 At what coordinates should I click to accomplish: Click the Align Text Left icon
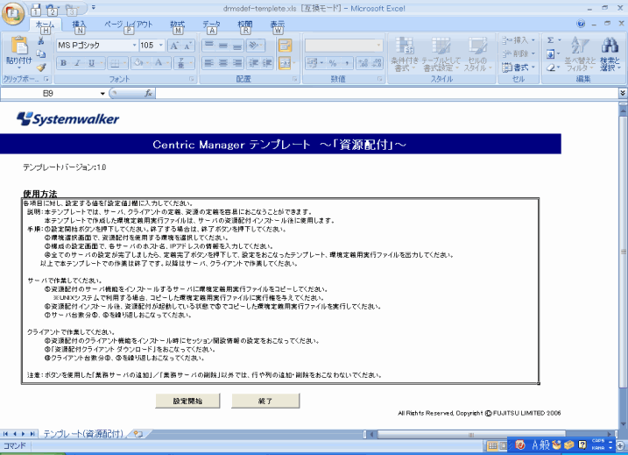click(209, 63)
